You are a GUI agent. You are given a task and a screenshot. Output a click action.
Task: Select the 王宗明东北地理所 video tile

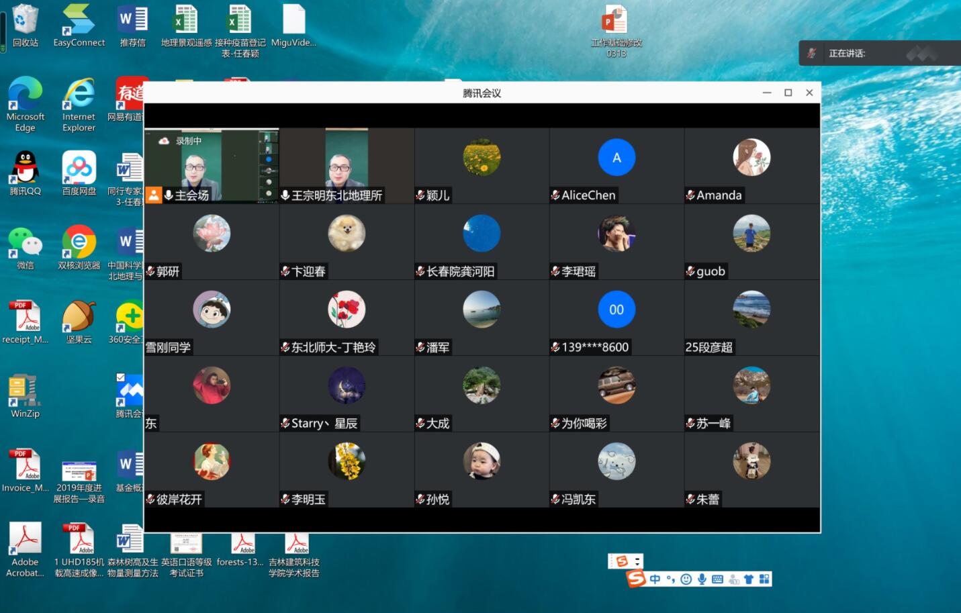pos(347,165)
